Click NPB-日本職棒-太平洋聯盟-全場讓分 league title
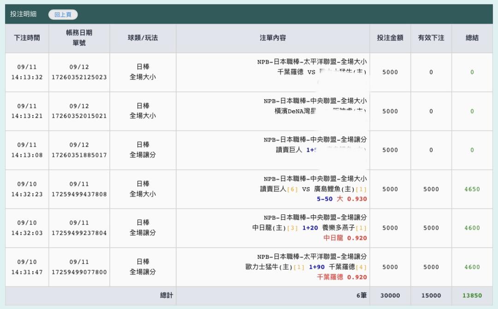Viewport: 498px width, 309px height. (x=312, y=256)
